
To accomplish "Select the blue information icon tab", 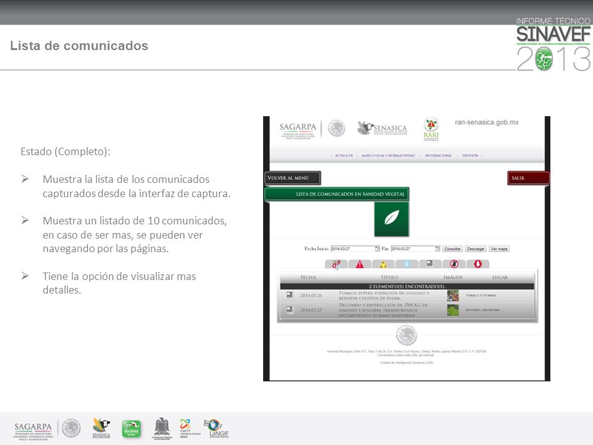I will [x=406, y=264].
